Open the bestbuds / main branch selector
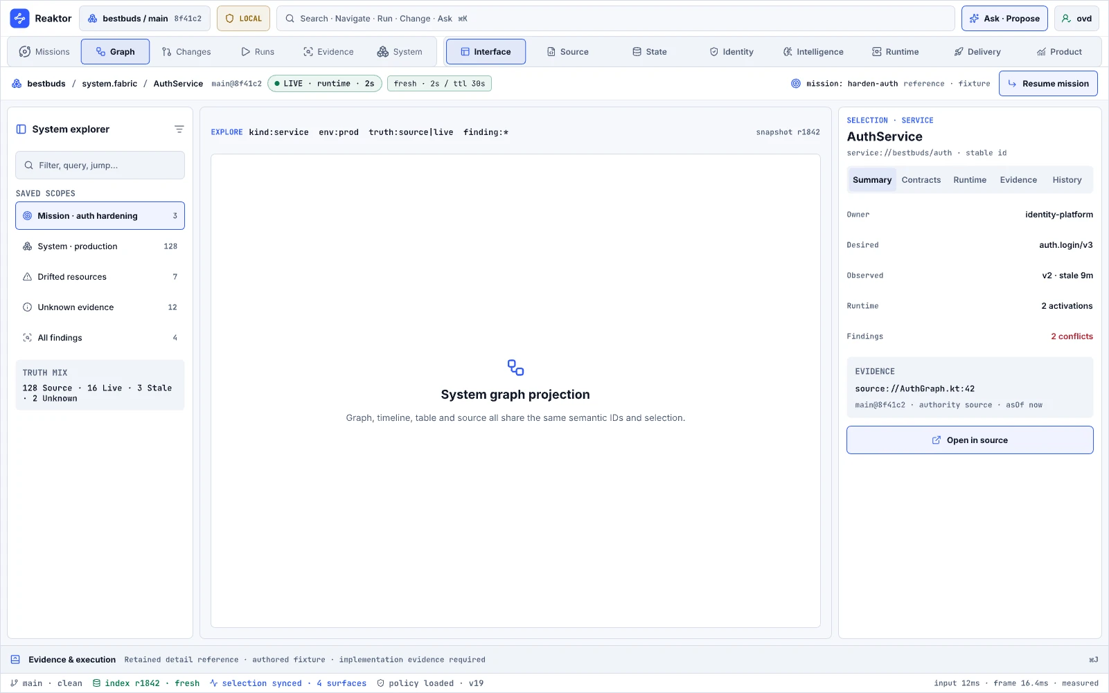Viewport: 1109px width, 693px height. tap(145, 19)
